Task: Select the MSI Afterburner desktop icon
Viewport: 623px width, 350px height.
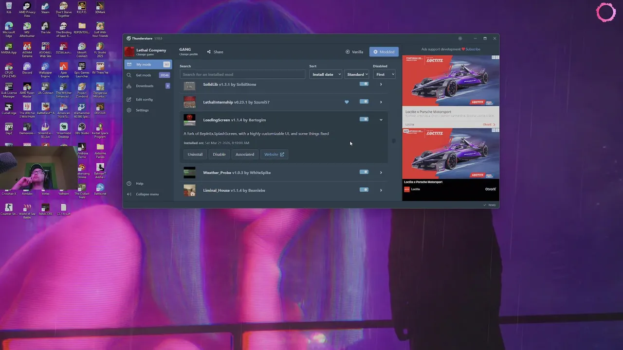Action: tap(27, 30)
